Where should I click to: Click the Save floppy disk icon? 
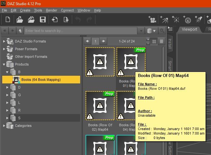[x=43, y=19]
